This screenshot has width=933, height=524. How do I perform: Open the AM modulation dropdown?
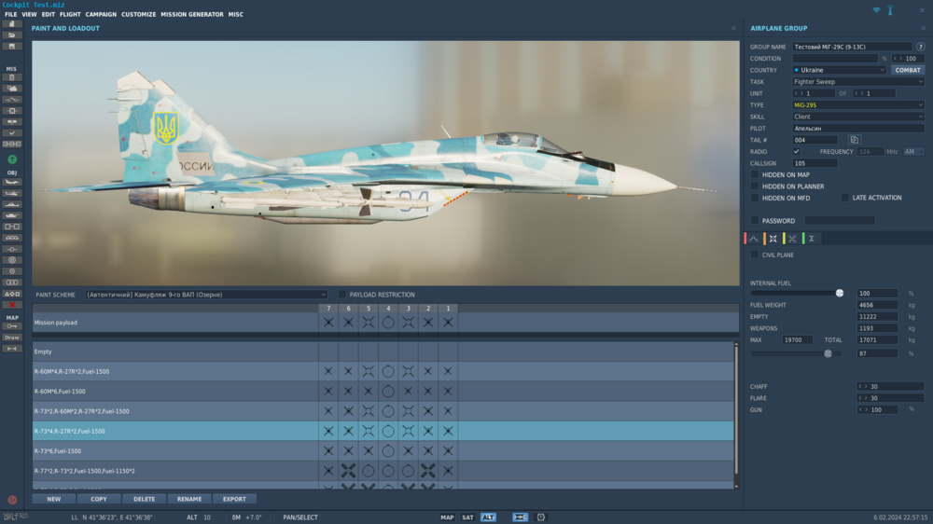913,152
